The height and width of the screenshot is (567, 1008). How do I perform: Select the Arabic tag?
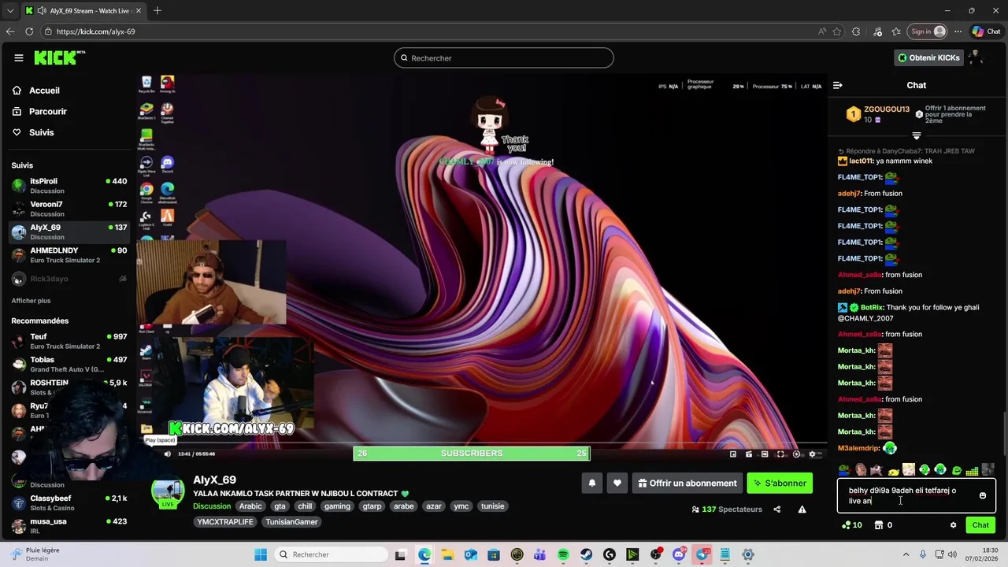(x=250, y=506)
